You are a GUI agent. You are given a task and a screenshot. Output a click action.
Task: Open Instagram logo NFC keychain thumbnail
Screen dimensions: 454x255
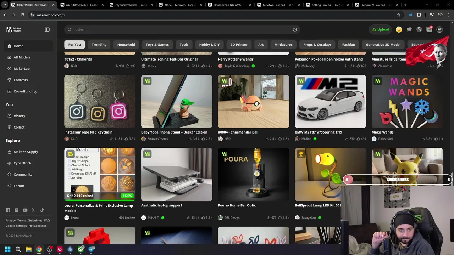100,101
